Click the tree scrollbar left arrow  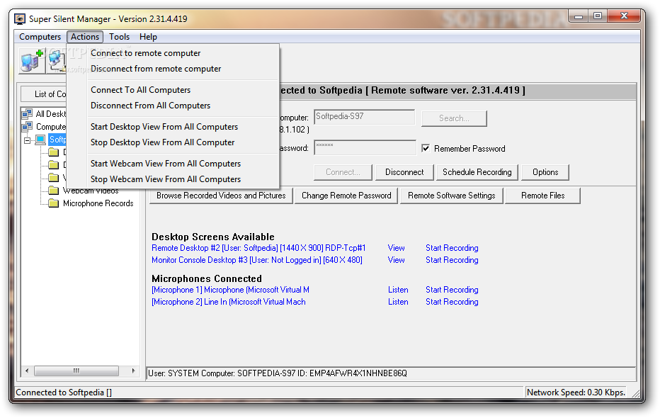point(27,371)
